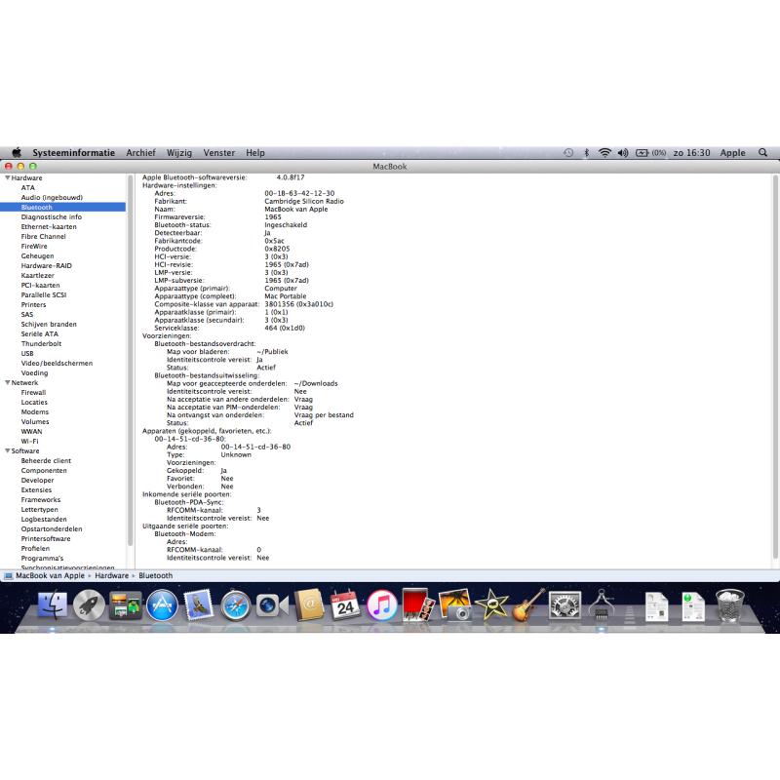Image resolution: width=780 pixels, height=780 pixels.
Task: Select Programma's under Software
Action: (42, 558)
